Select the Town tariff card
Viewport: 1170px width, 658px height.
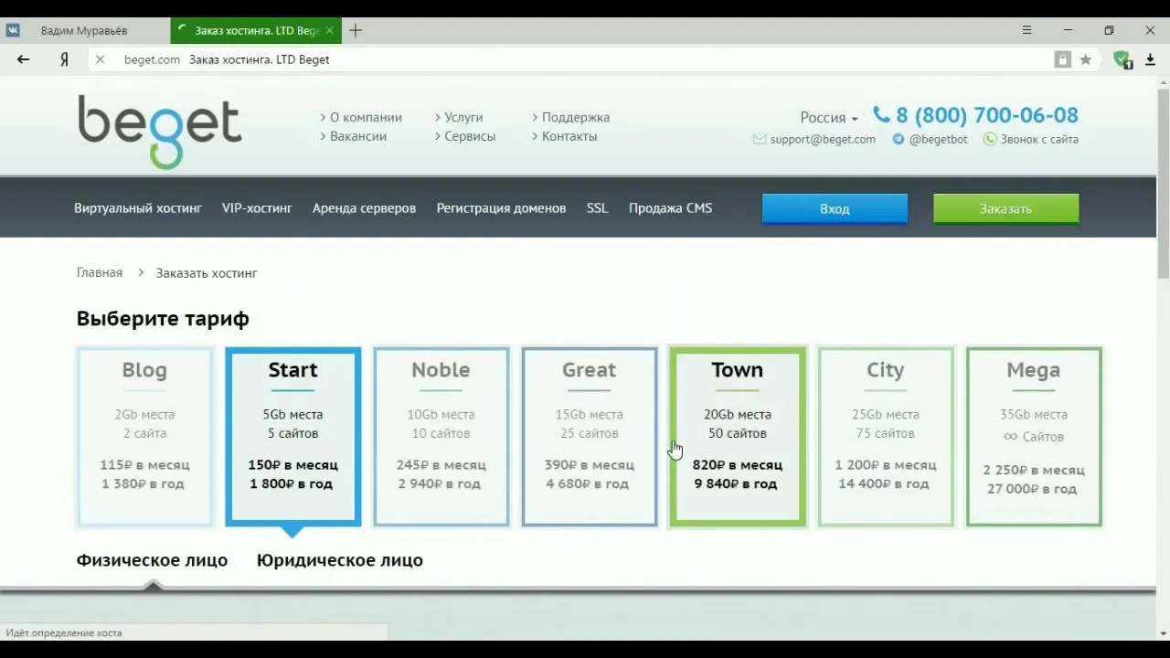737,437
